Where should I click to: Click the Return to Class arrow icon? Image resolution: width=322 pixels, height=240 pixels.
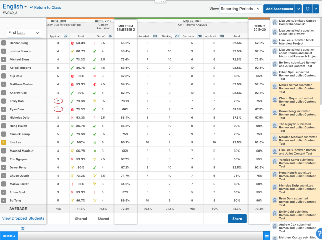click(x=31, y=7)
